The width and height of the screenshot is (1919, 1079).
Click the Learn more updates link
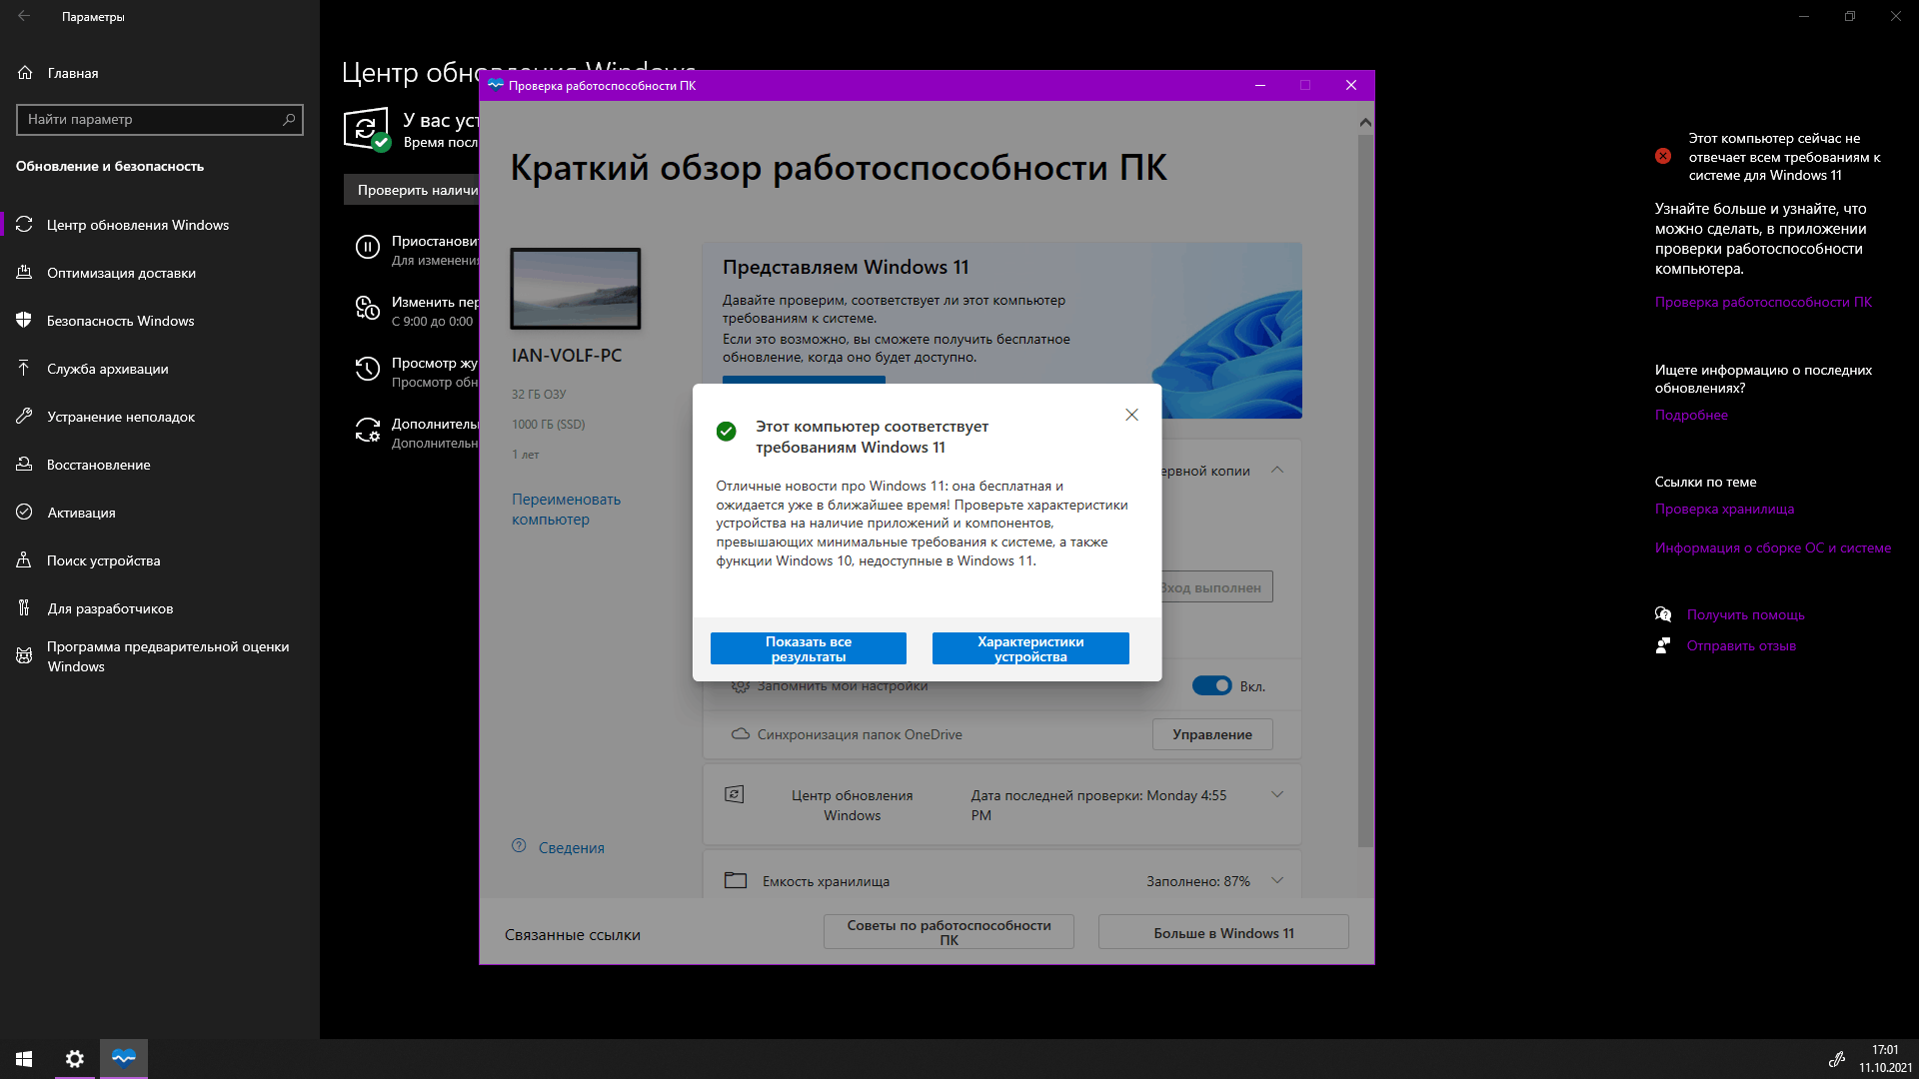(x=1691, y=415)
